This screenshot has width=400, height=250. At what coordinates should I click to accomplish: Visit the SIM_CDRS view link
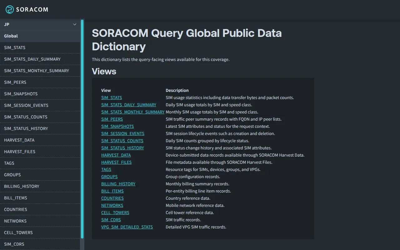pos(111,220)
